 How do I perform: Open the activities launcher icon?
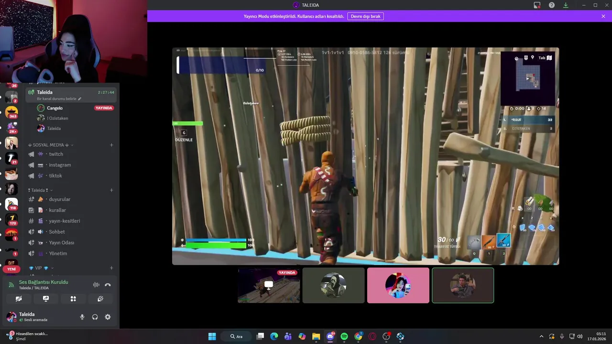pyautogui.click(x=73, y=299)
